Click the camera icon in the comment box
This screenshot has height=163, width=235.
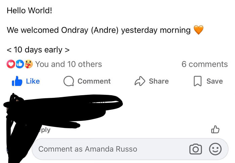[196, 149]
